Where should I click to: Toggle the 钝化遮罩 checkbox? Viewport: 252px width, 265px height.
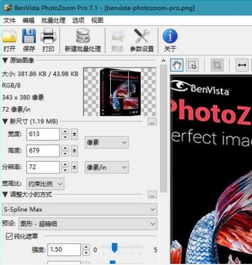coord(9,236)
